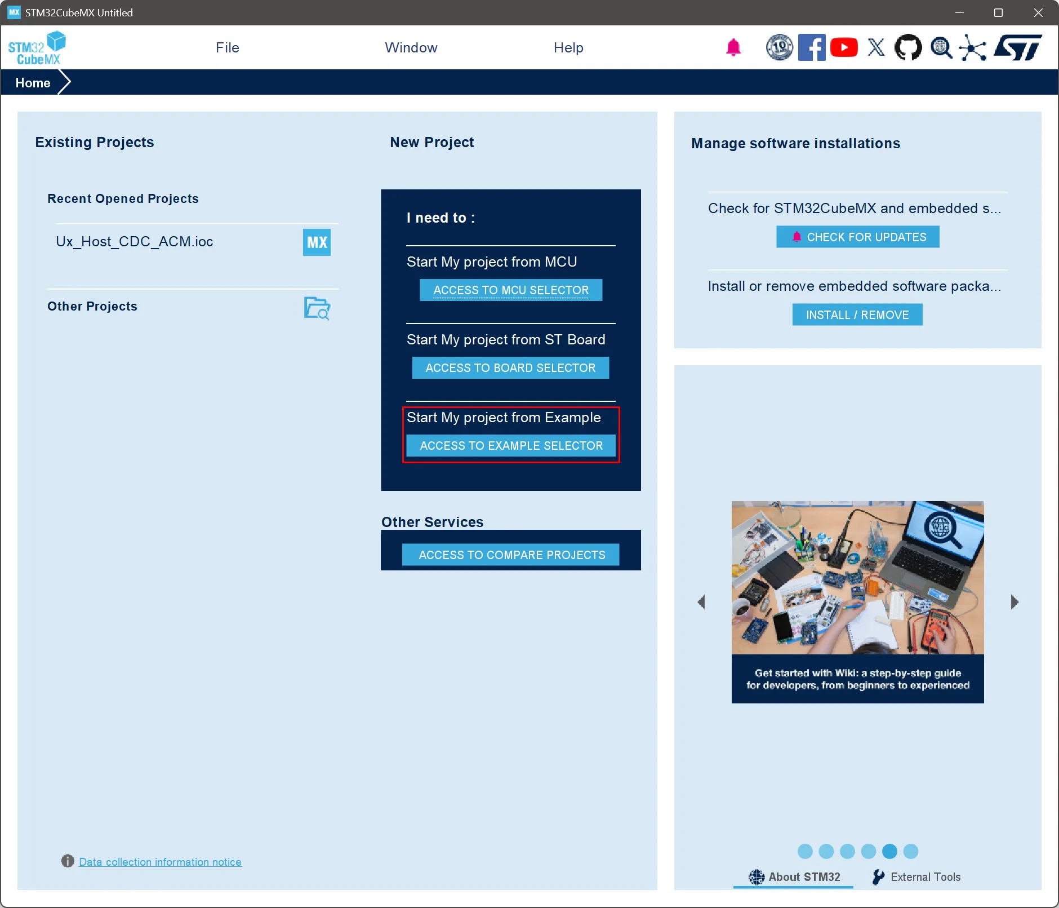Open the notifications bell
This screenshot has height=908, width=1059.
[733, 47]
